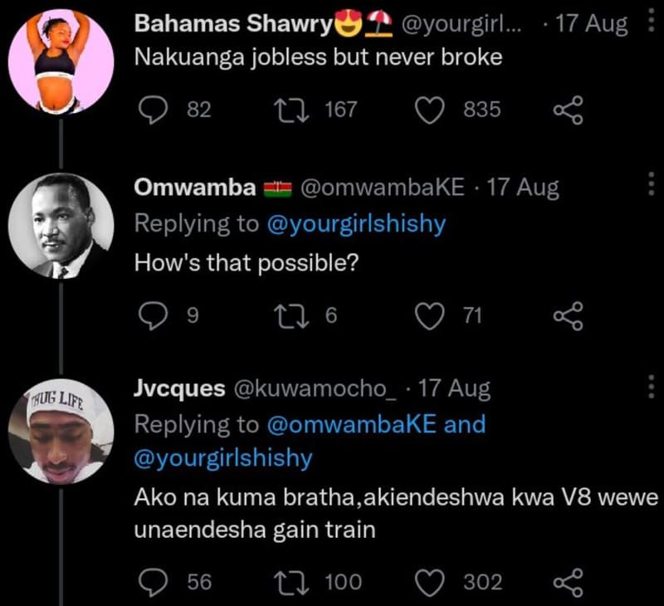This screenshot has height=606, width=664.
Task: Like the Jvcques tweet with 302 likes
Action: pos(432,583)
